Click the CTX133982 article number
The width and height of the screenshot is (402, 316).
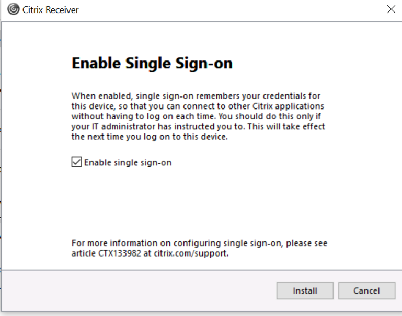point(120,253)
